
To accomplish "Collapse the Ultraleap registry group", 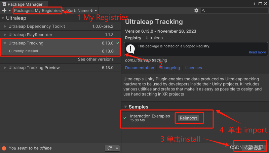I will [3, 18].
